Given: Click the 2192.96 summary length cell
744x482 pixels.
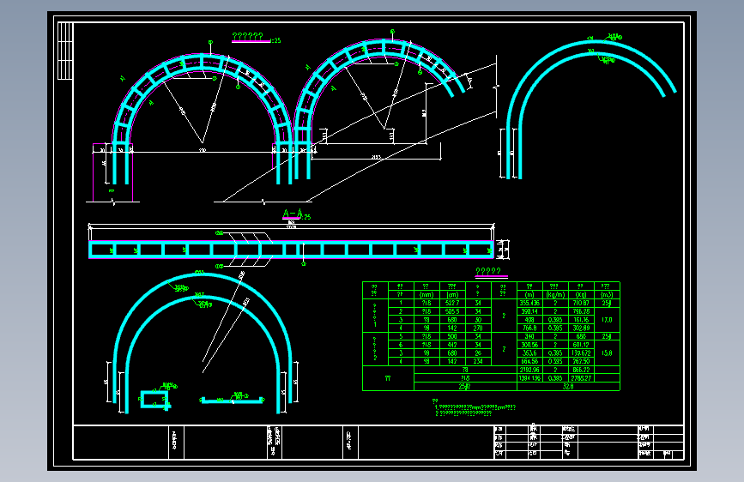Looking at the screenshot, I should (x=529, y=370).
